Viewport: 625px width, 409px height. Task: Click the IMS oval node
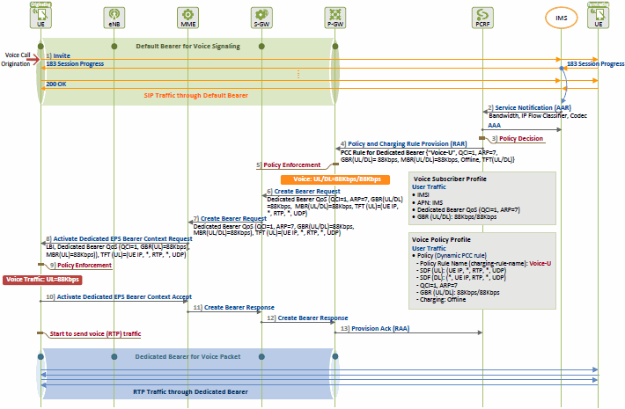562,18
